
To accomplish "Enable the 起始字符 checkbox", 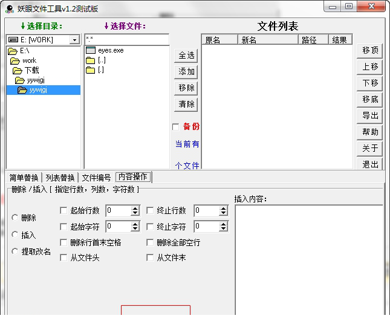I will 63,227.
